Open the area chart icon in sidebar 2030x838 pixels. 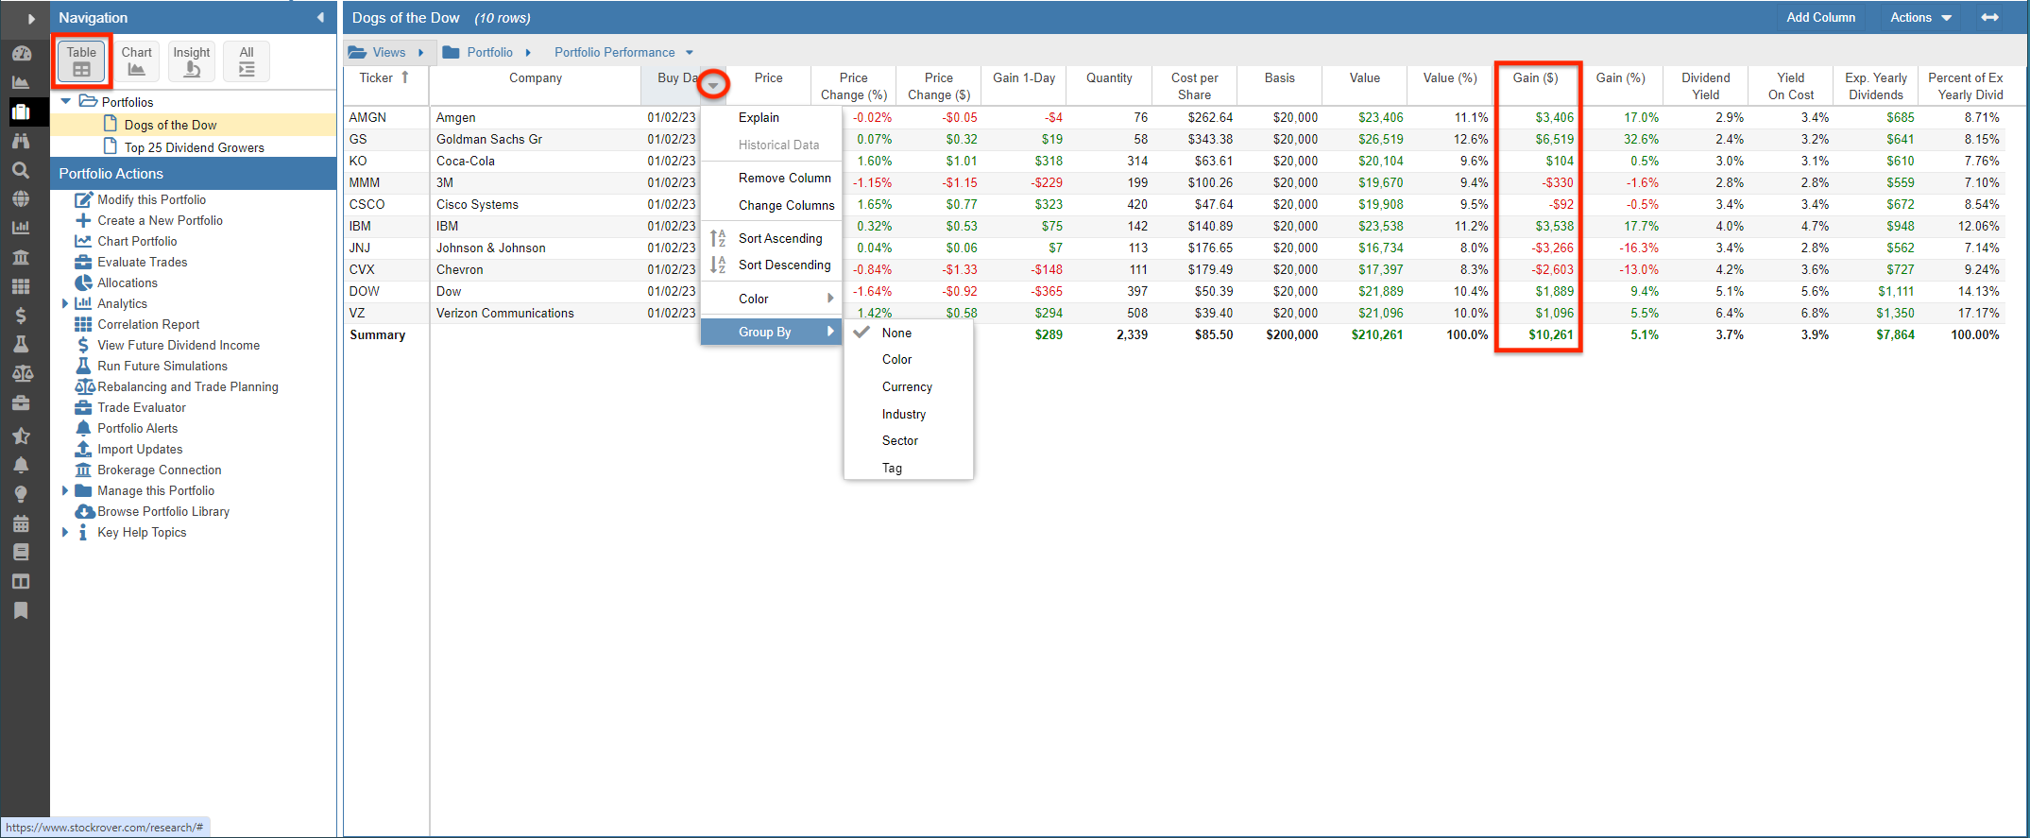(21, 83)
